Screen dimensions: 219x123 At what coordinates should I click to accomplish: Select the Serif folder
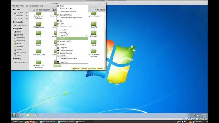point(94,43)
